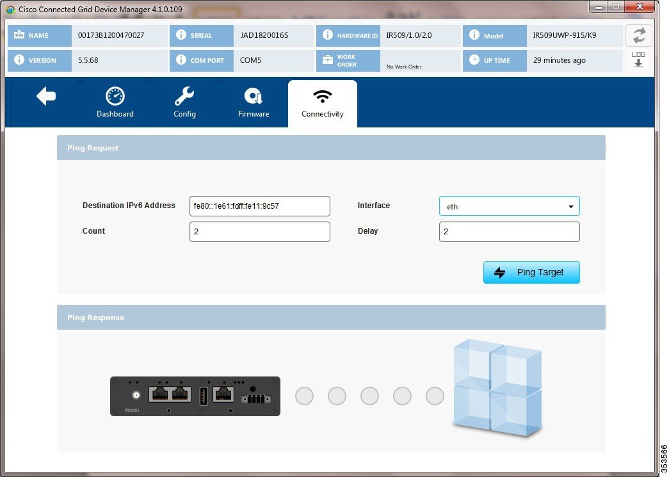This screenshot has width=669, height=477.
Task: Click the COM5 port value
Action: [250, 60]
